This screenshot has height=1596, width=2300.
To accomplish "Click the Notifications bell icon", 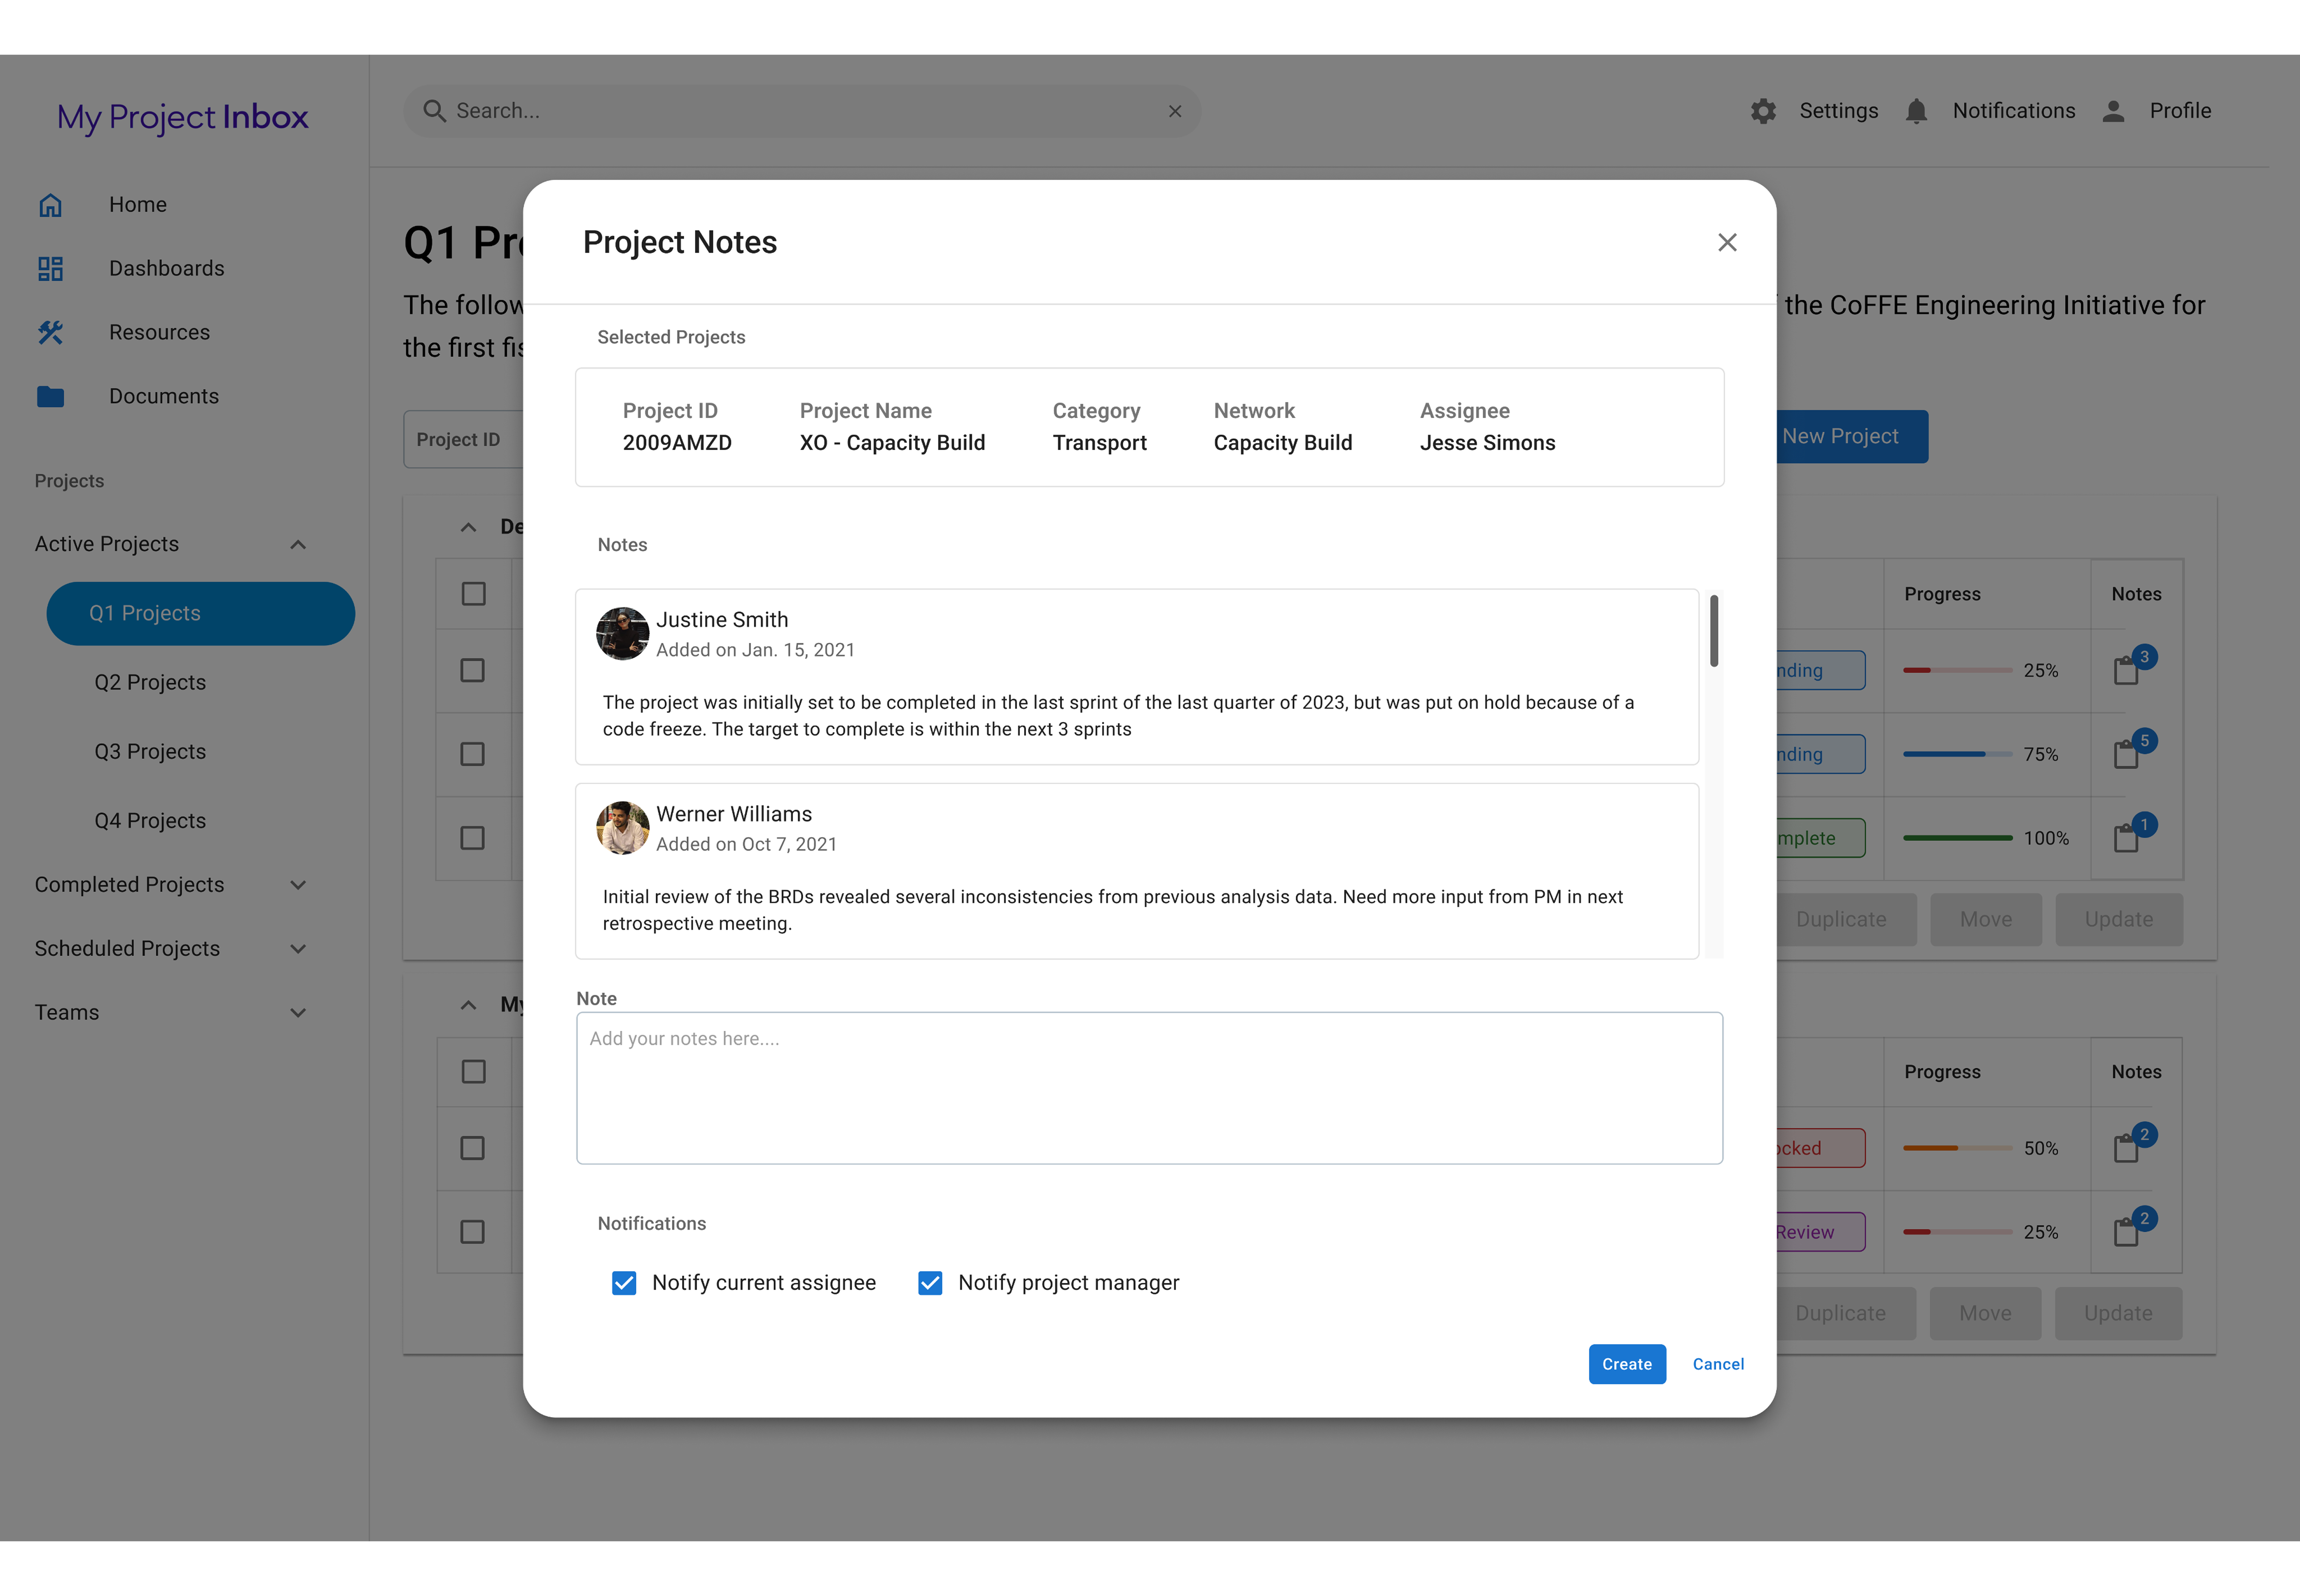I will tap(1915, 111).
